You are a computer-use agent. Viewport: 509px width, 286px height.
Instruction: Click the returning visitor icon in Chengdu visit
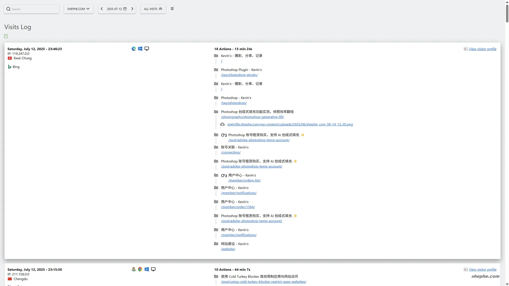tap(134, 269)
